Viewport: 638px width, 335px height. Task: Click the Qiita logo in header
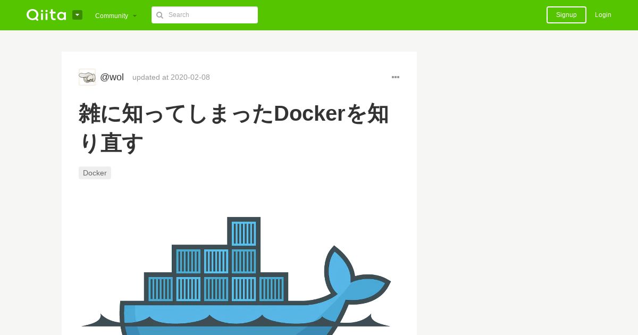point(46,15)
